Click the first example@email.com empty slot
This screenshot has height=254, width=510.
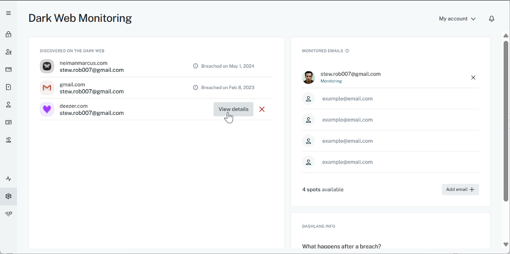(x=347, y=99)
